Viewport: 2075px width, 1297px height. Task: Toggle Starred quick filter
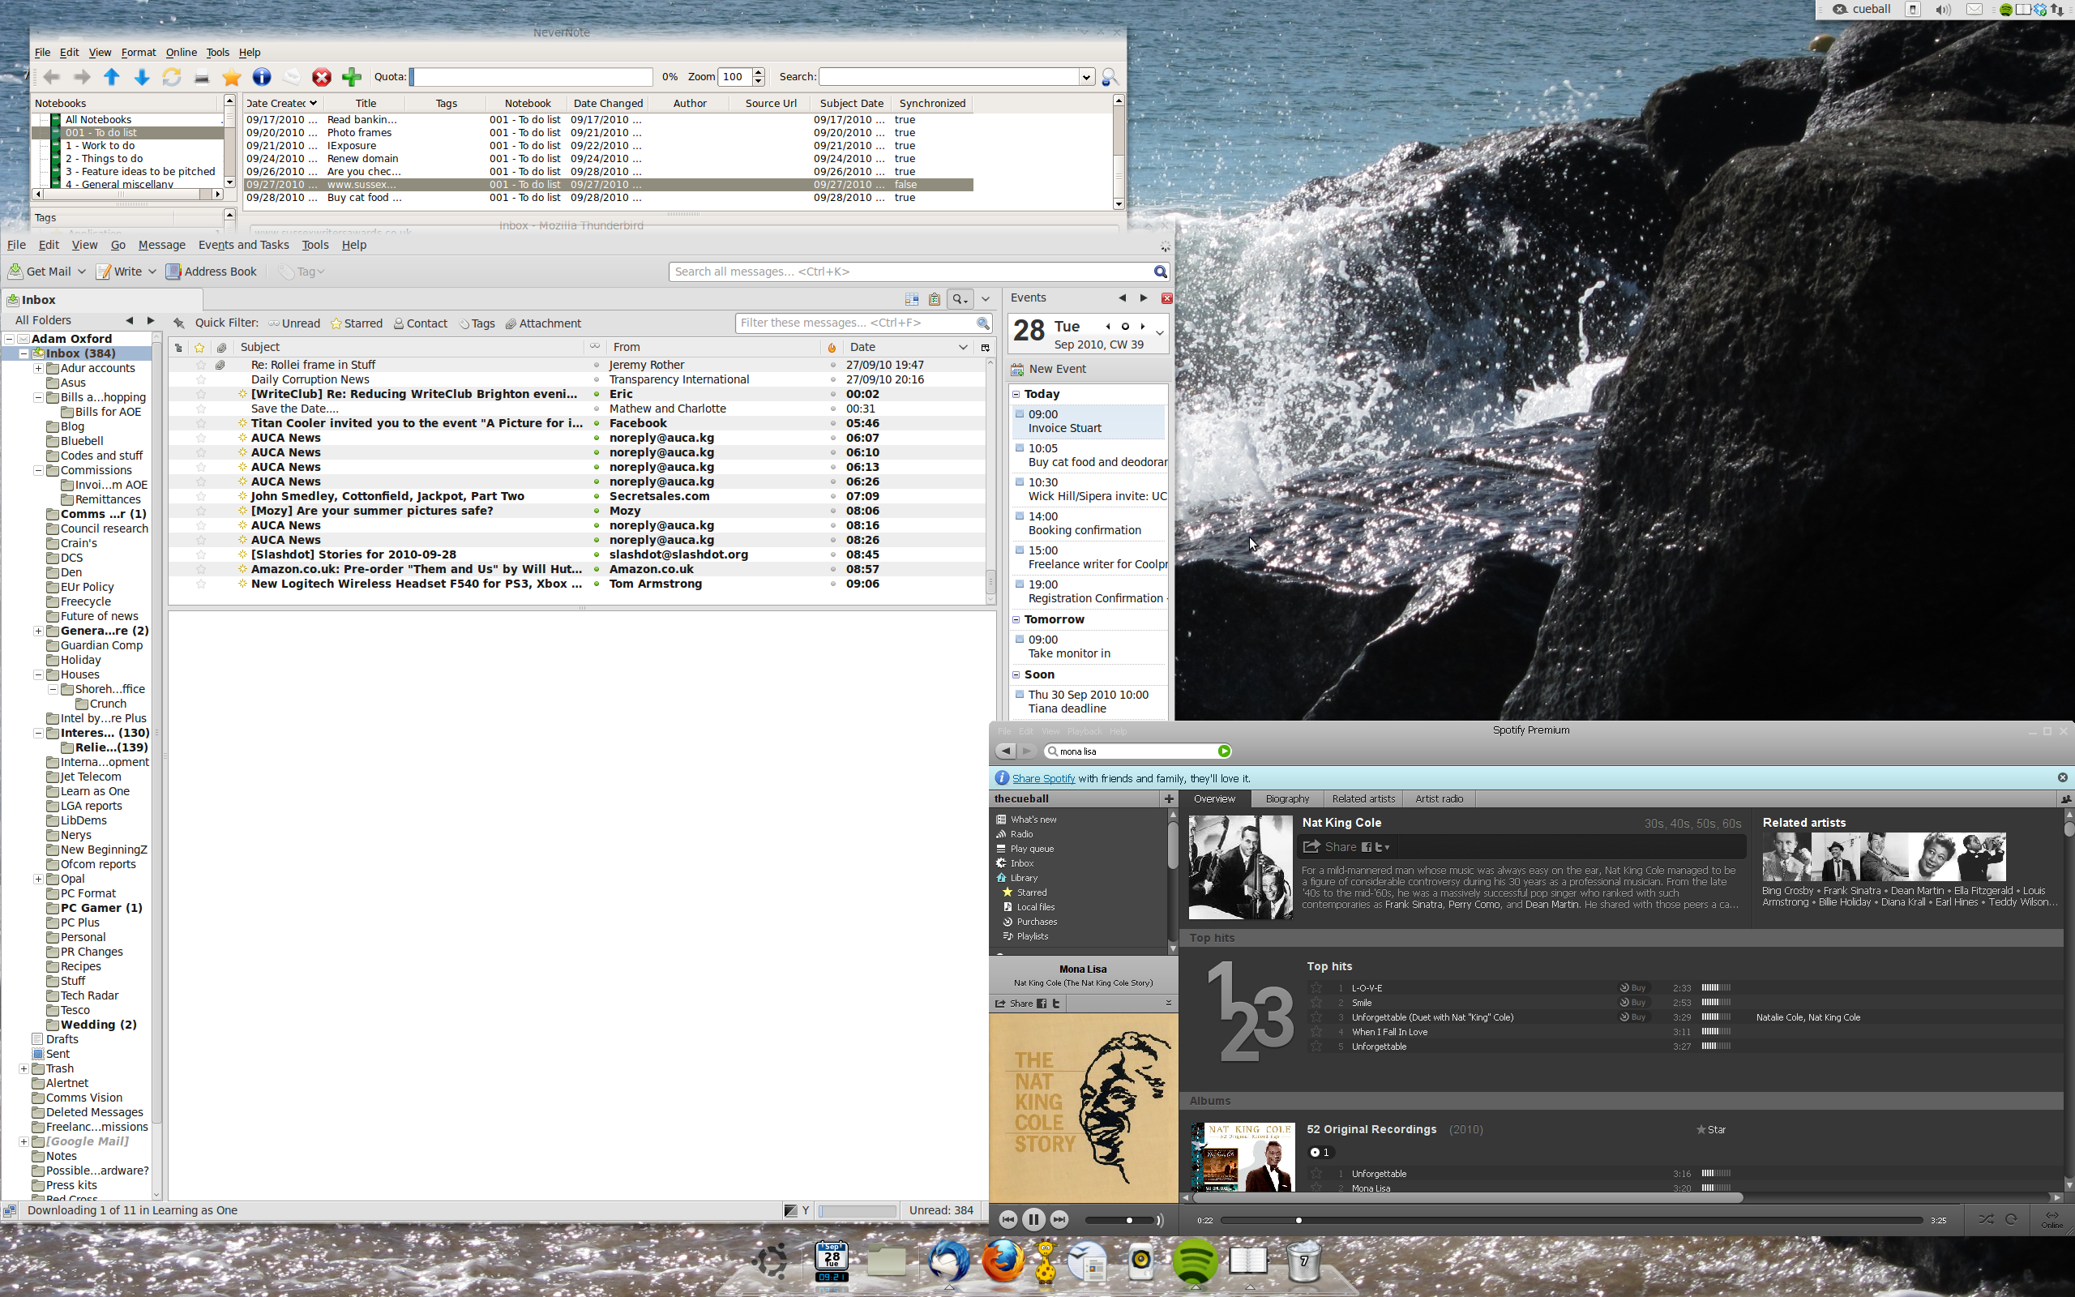pyautogui.click(x=357, y=323)
